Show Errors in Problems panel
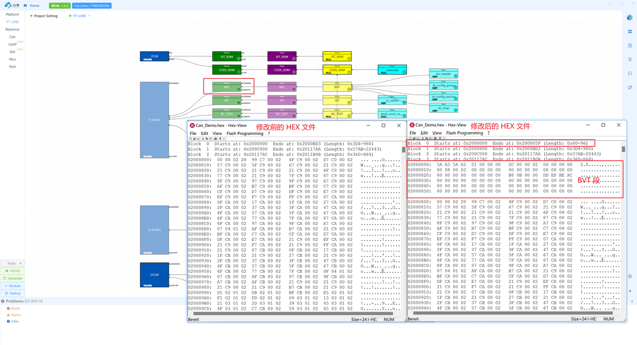The height and width of the screenshot is (345, 637). [x=13, y=309]
